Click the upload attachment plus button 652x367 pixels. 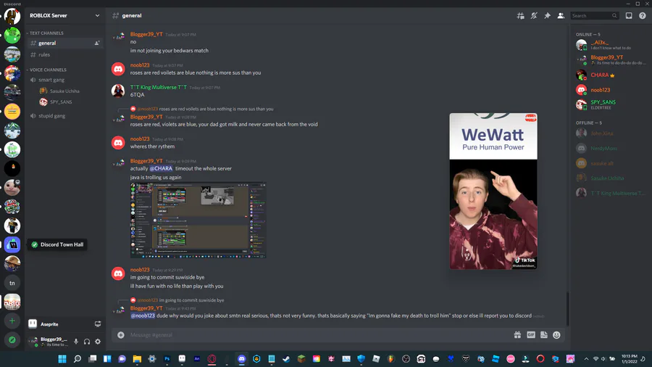[x=120, y=335]
